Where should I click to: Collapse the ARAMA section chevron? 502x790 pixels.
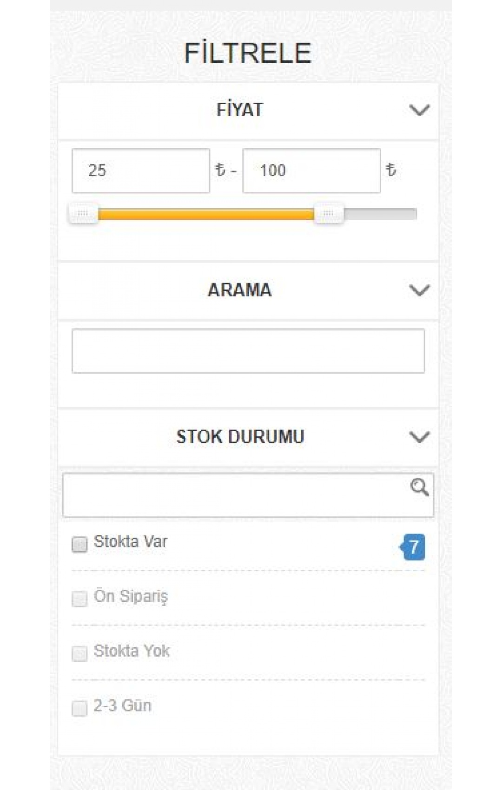tap(419, 290)
